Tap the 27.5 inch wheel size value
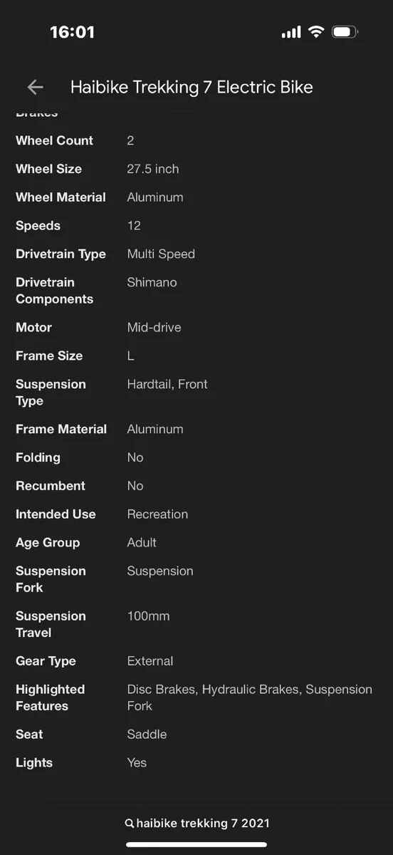 [153, 169]
